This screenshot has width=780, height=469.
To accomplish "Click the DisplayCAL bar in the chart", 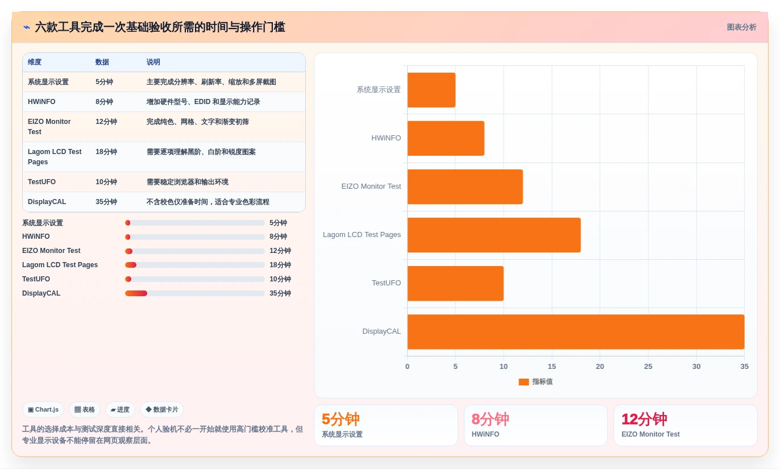I will pyautogui.click(x=576, y=332).
